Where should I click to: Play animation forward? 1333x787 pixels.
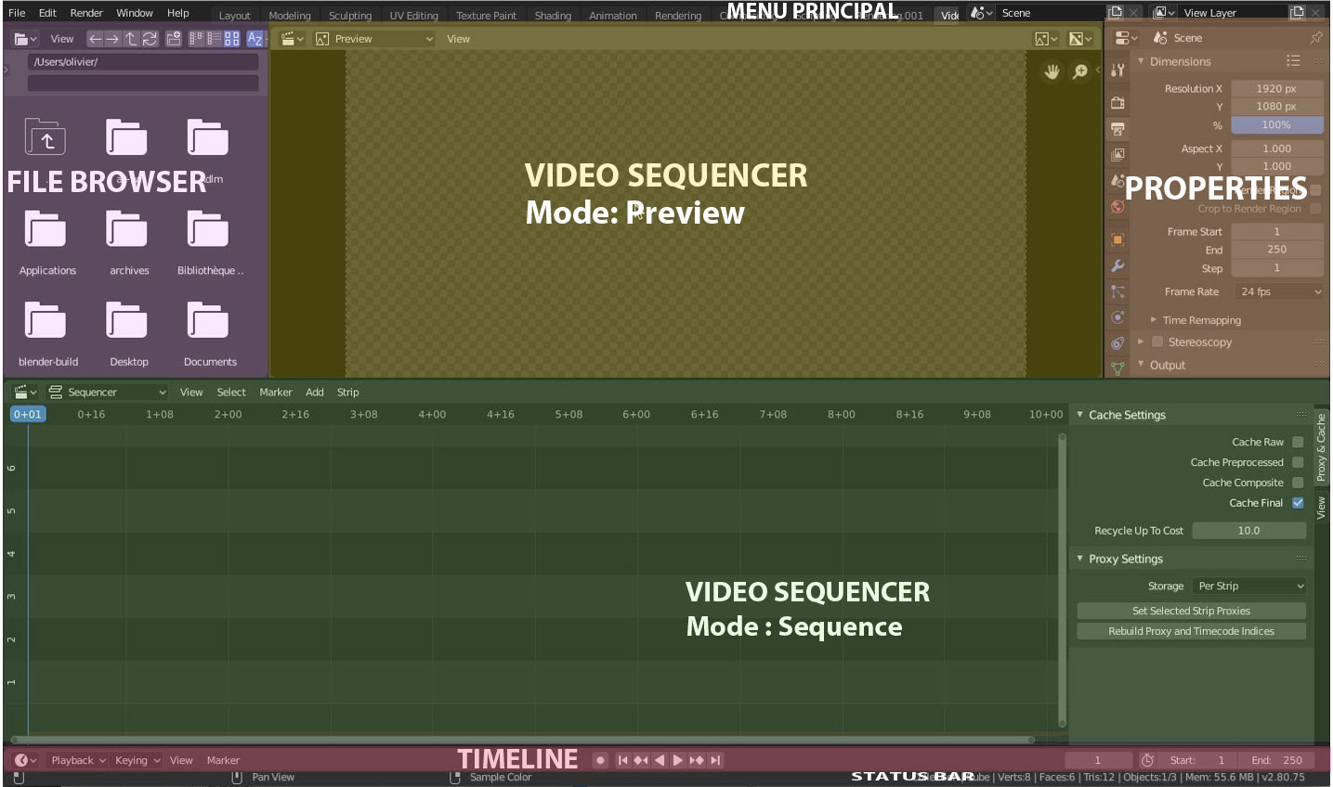(x=678, y=760)
